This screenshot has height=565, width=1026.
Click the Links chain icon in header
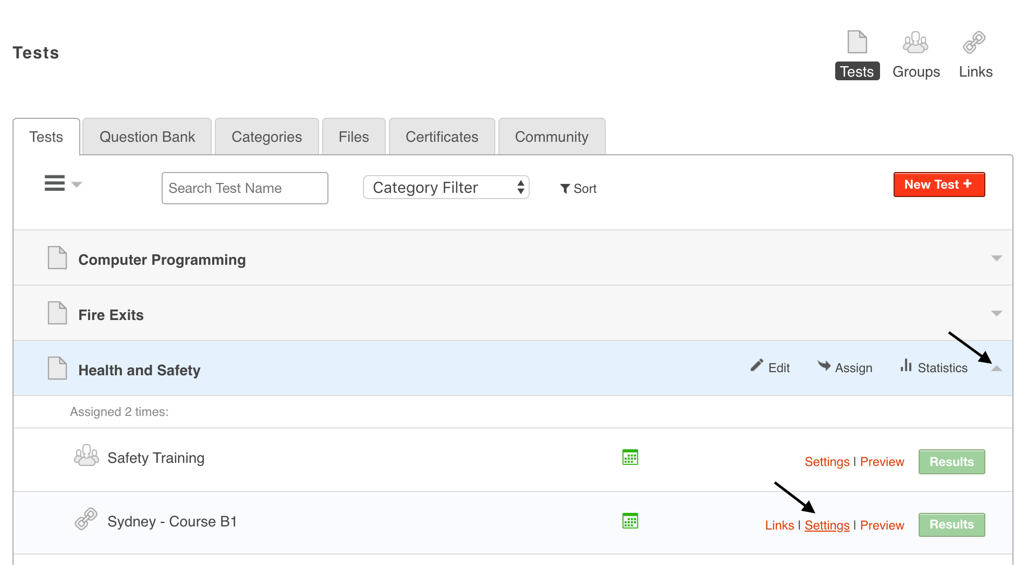[x=974, y=43]
